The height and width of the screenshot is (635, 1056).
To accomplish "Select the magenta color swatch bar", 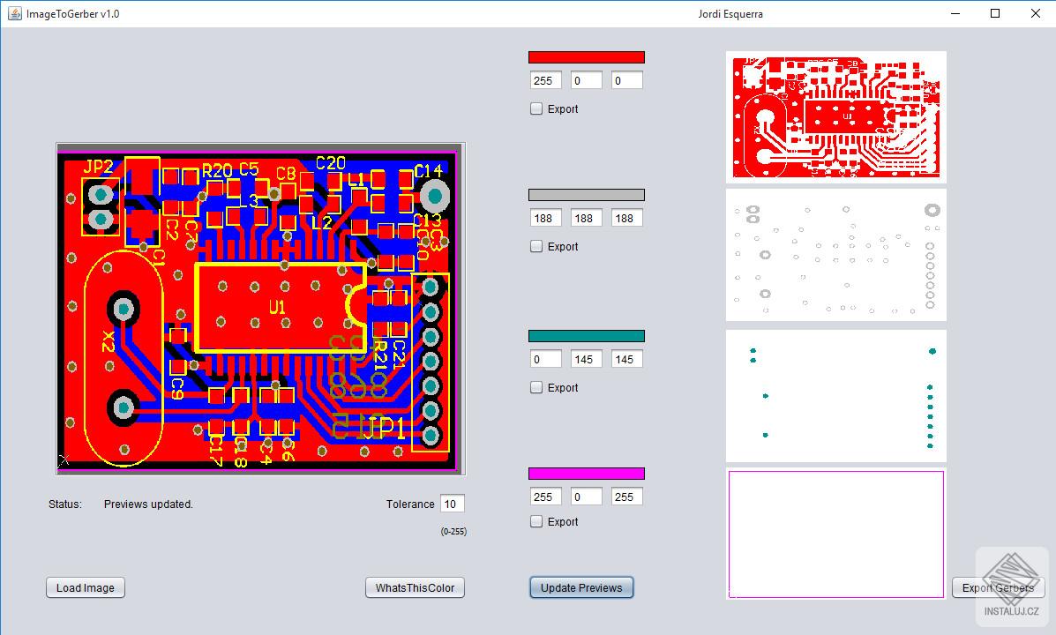I will (x=587, y=474).
